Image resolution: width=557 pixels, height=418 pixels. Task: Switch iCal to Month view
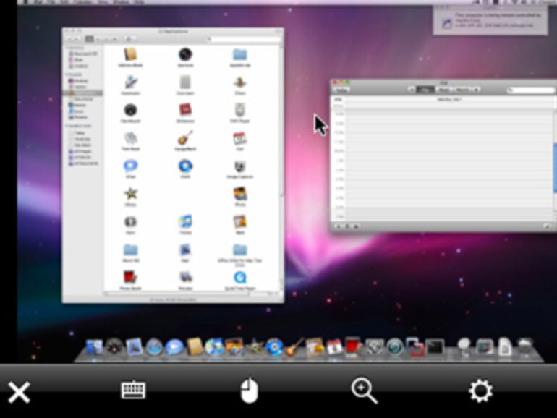(463, 90)
